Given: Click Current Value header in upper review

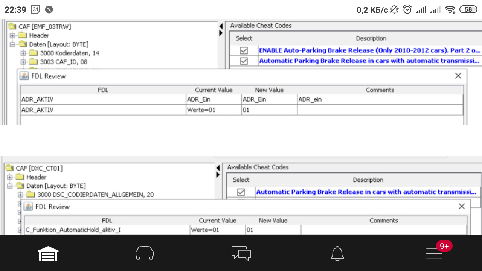Looking at the screenshot, I should (x=214, y=90).
